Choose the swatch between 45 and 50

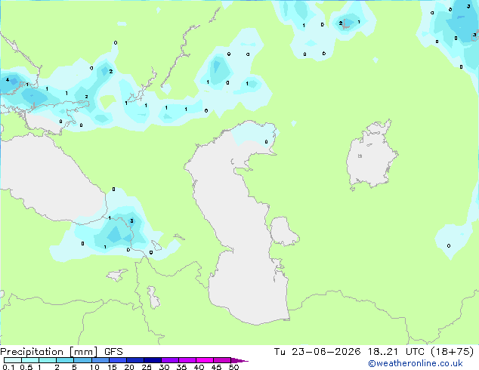(x=222, y=360)
